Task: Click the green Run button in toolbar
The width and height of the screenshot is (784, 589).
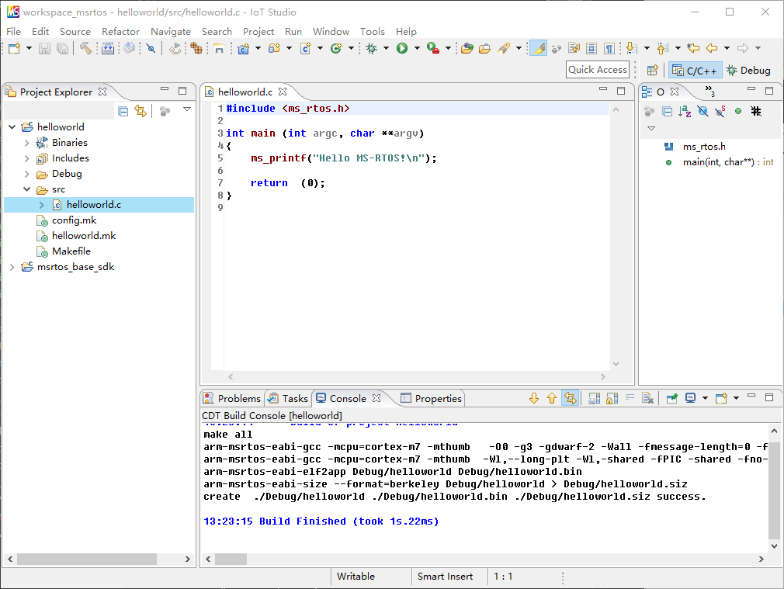Action: click(x=402, y=48)
